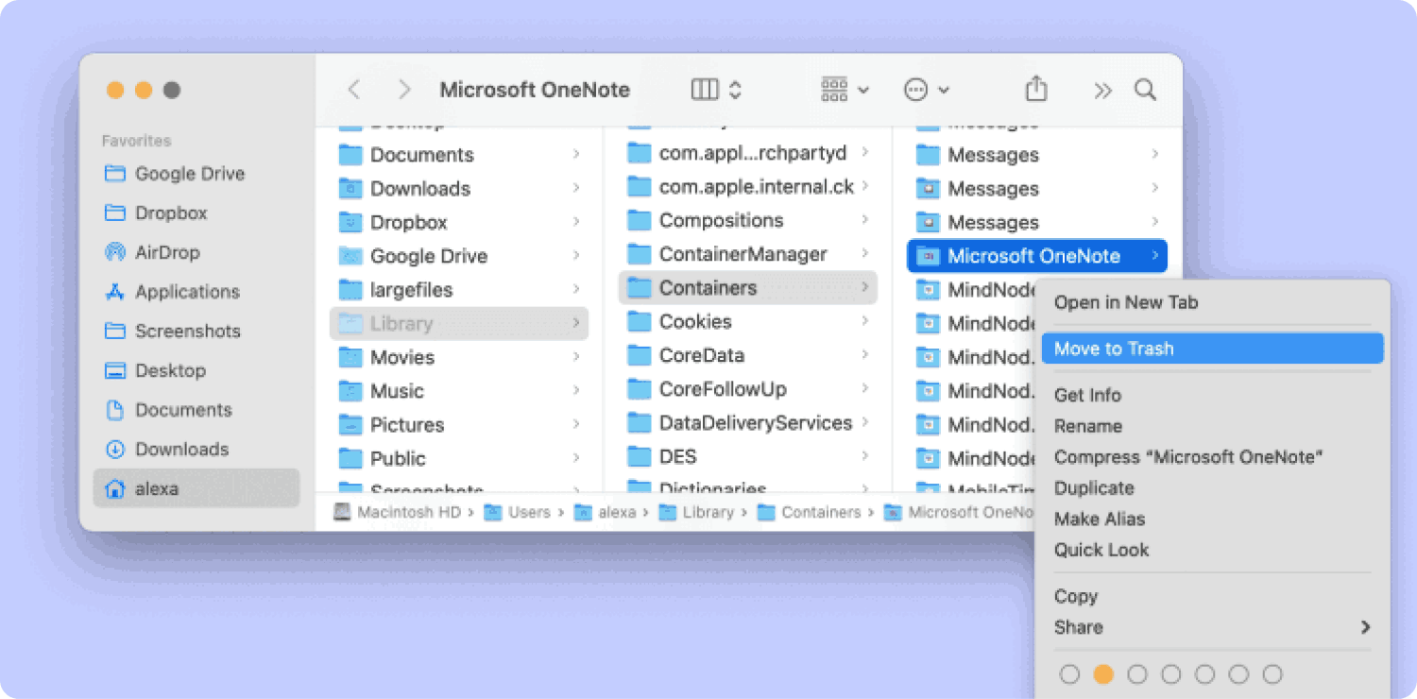Click Macintosh HD in path bar

point(398,512)
